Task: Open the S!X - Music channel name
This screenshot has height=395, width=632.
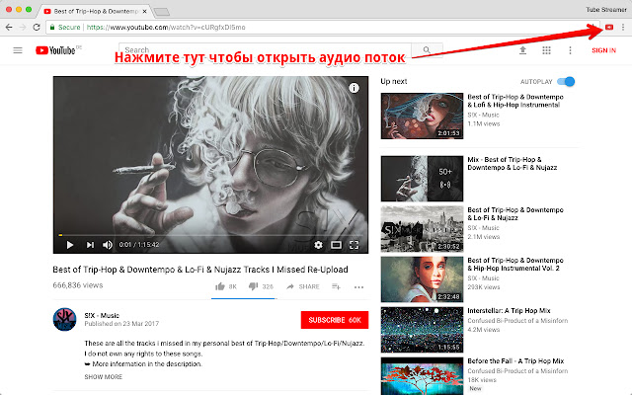Action: pos(102,315)
